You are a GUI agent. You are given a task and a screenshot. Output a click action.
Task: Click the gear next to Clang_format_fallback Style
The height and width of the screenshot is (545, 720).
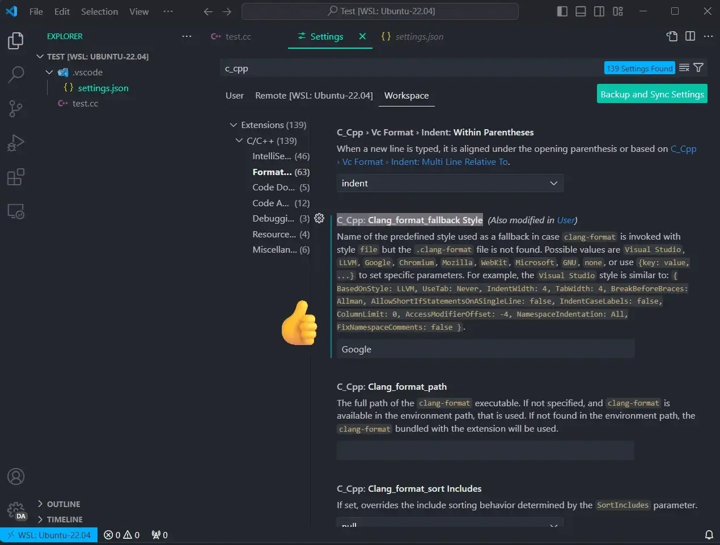pyautogui.click(x=319, y=218)
